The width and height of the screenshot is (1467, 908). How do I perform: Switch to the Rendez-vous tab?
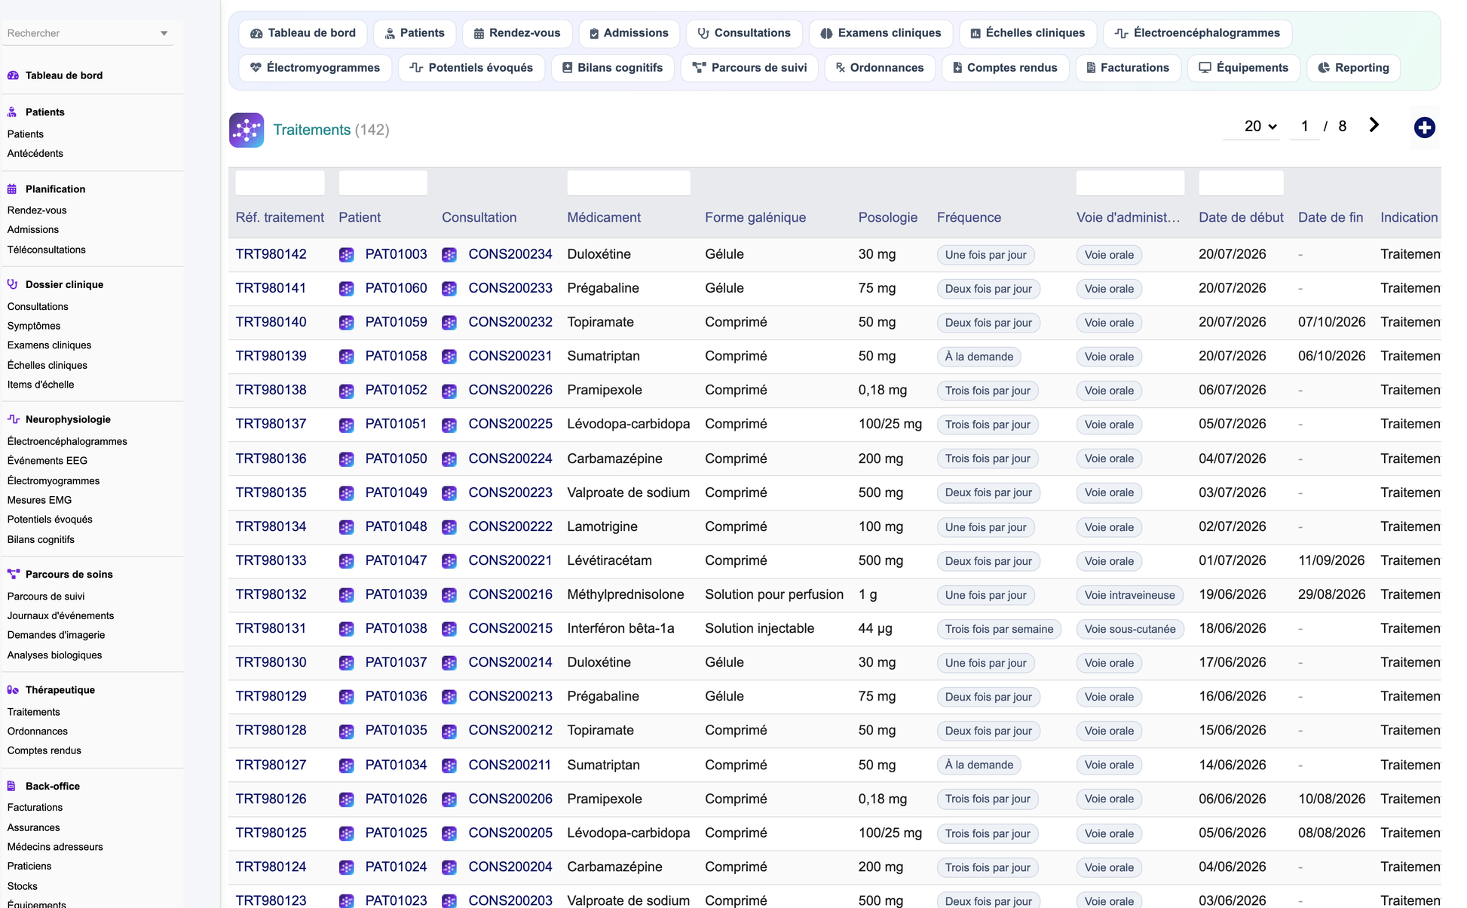[x=517, y=33]
